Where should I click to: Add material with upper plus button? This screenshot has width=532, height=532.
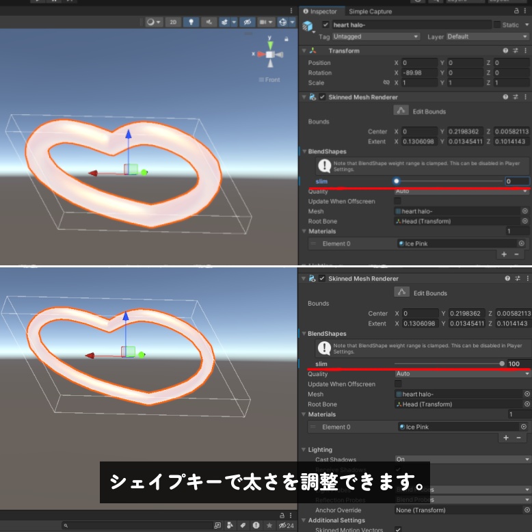point(504,254)
